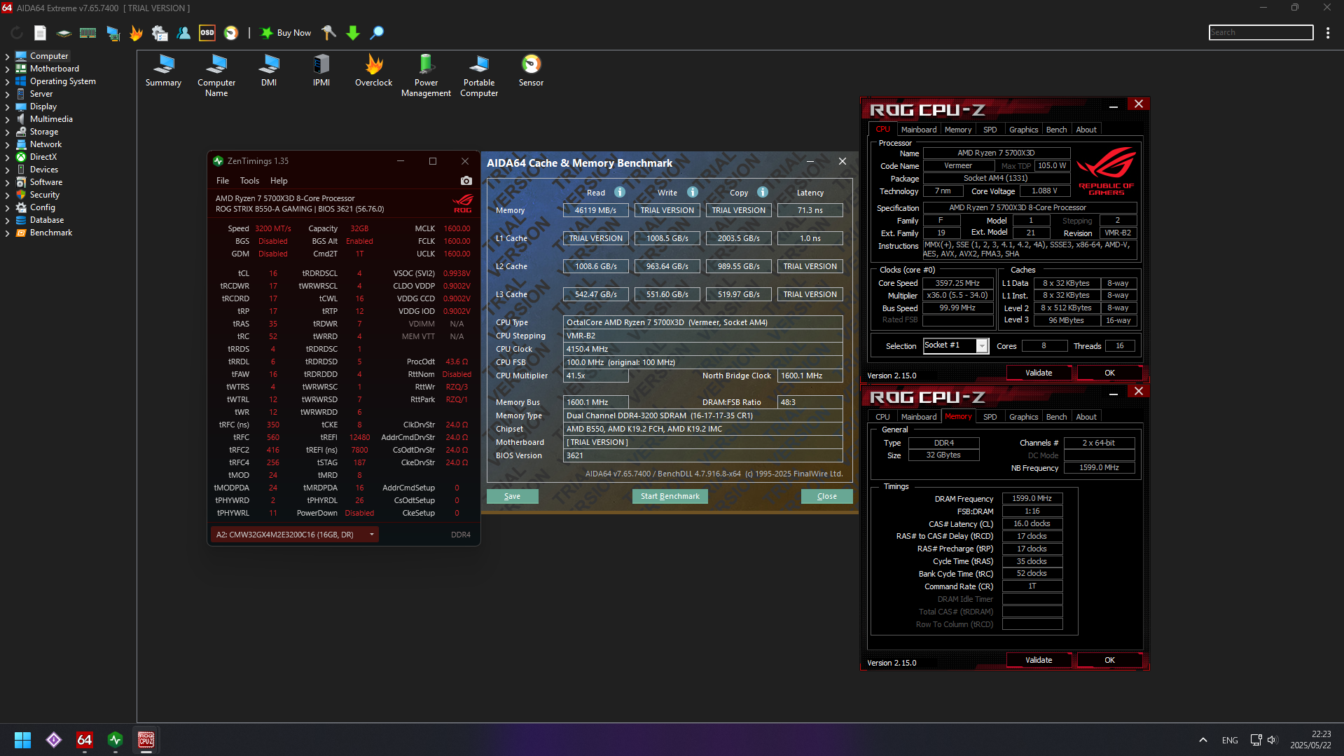Viewport: 1344px width, 756px height.
Task: Select the Security tree item
Action: point(45,195)
